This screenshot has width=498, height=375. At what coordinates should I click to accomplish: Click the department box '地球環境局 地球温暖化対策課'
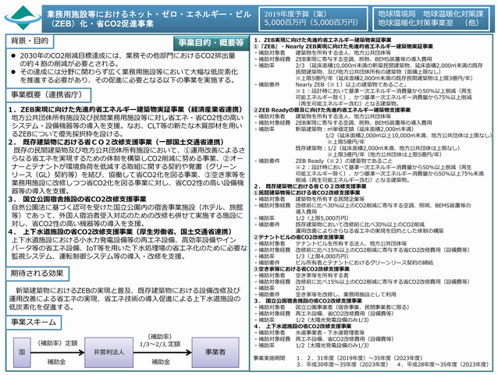tap(431, 19)
